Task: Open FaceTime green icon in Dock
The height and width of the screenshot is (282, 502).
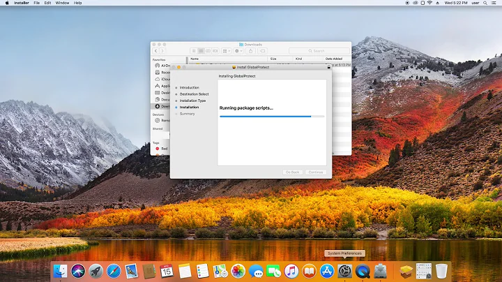Action: click(x=273, y=272)
